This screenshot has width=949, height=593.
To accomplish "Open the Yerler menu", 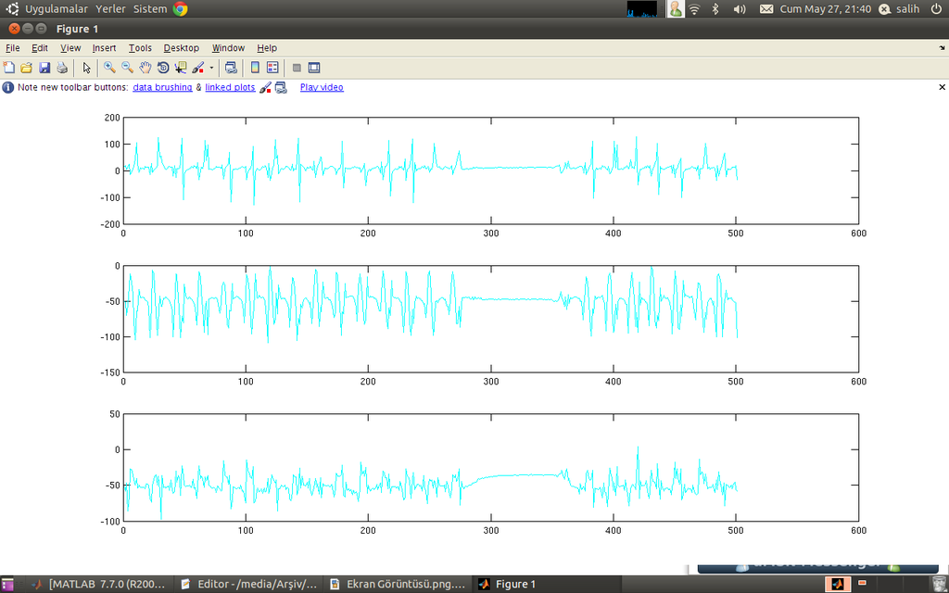I will tap(111, 9).
